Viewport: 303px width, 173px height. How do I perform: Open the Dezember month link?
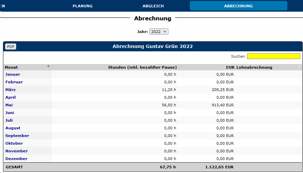click(x=16, y=159)
